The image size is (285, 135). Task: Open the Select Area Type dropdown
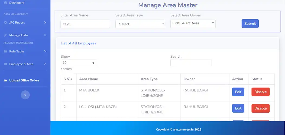pos(140,24)
